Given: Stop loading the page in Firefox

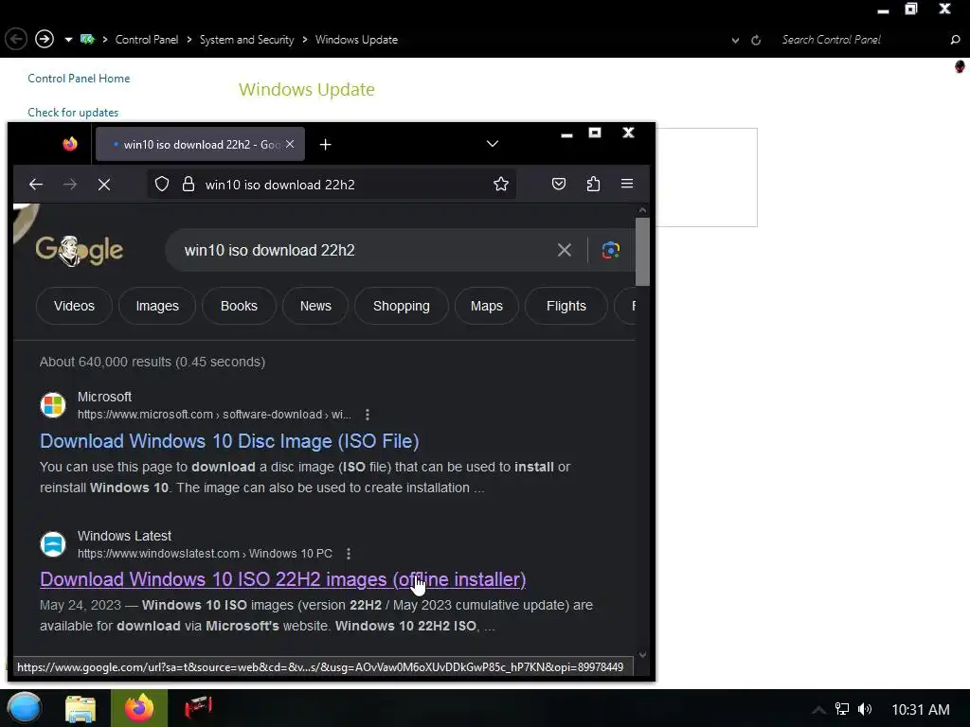Looking at the screenshot, I should point(104,185).
